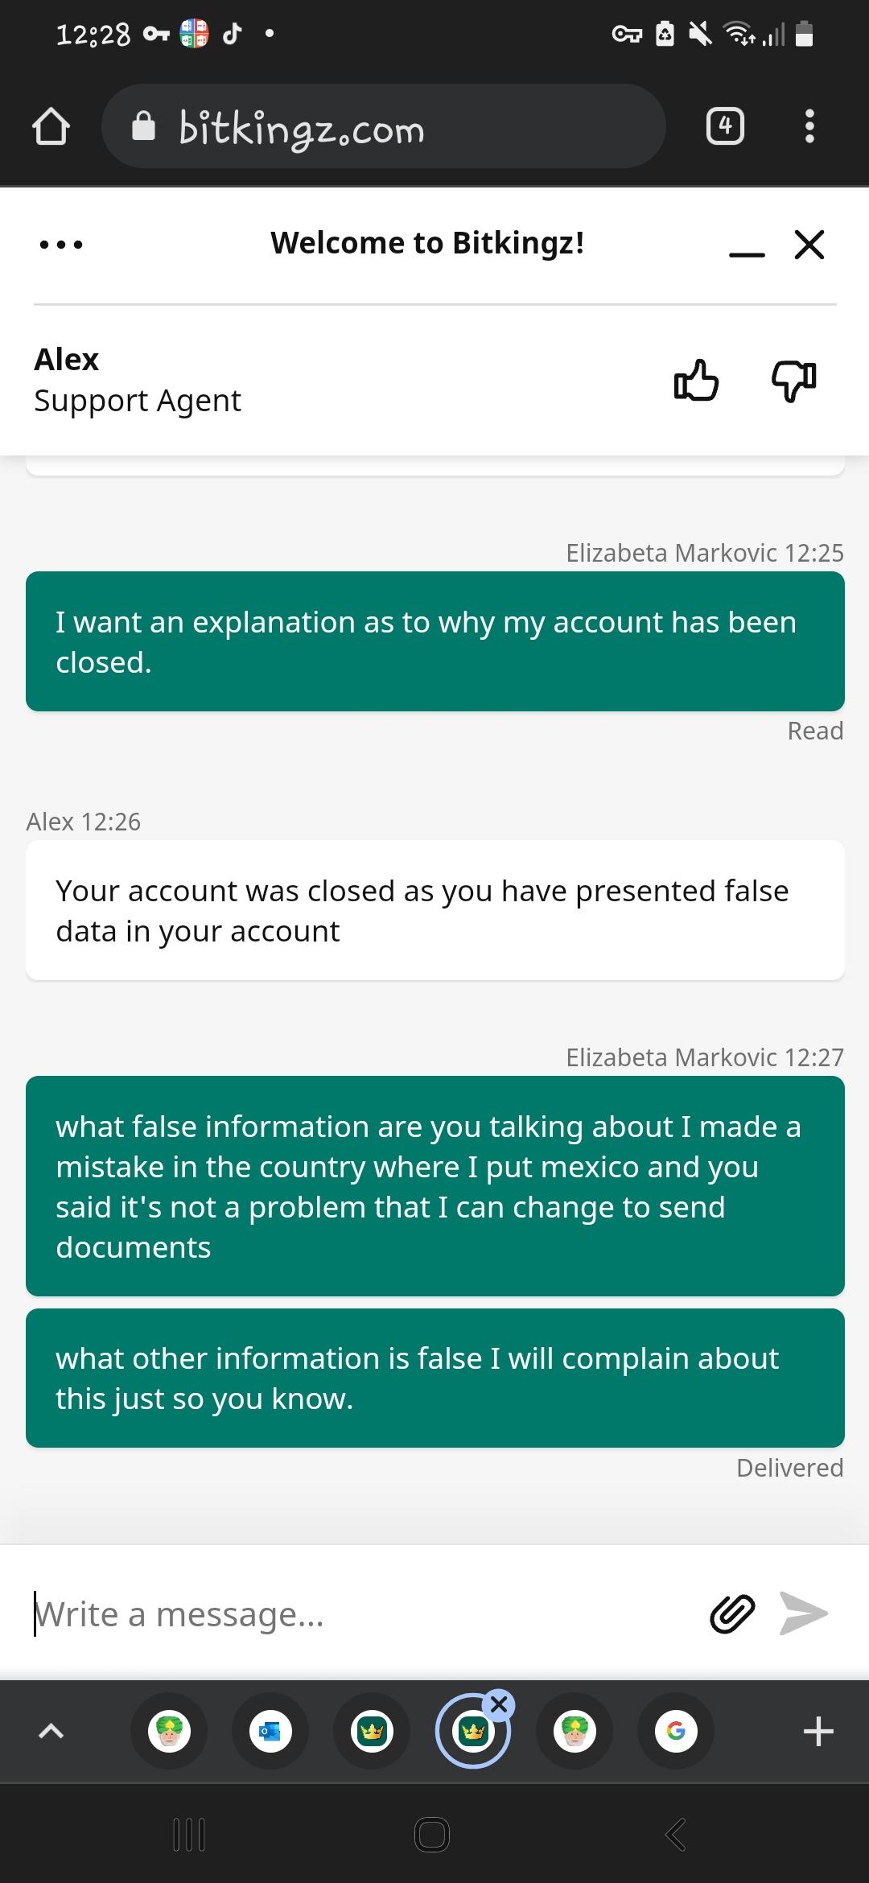
Task: Close the active crown tab
Action: click(x=499, y=1704)
